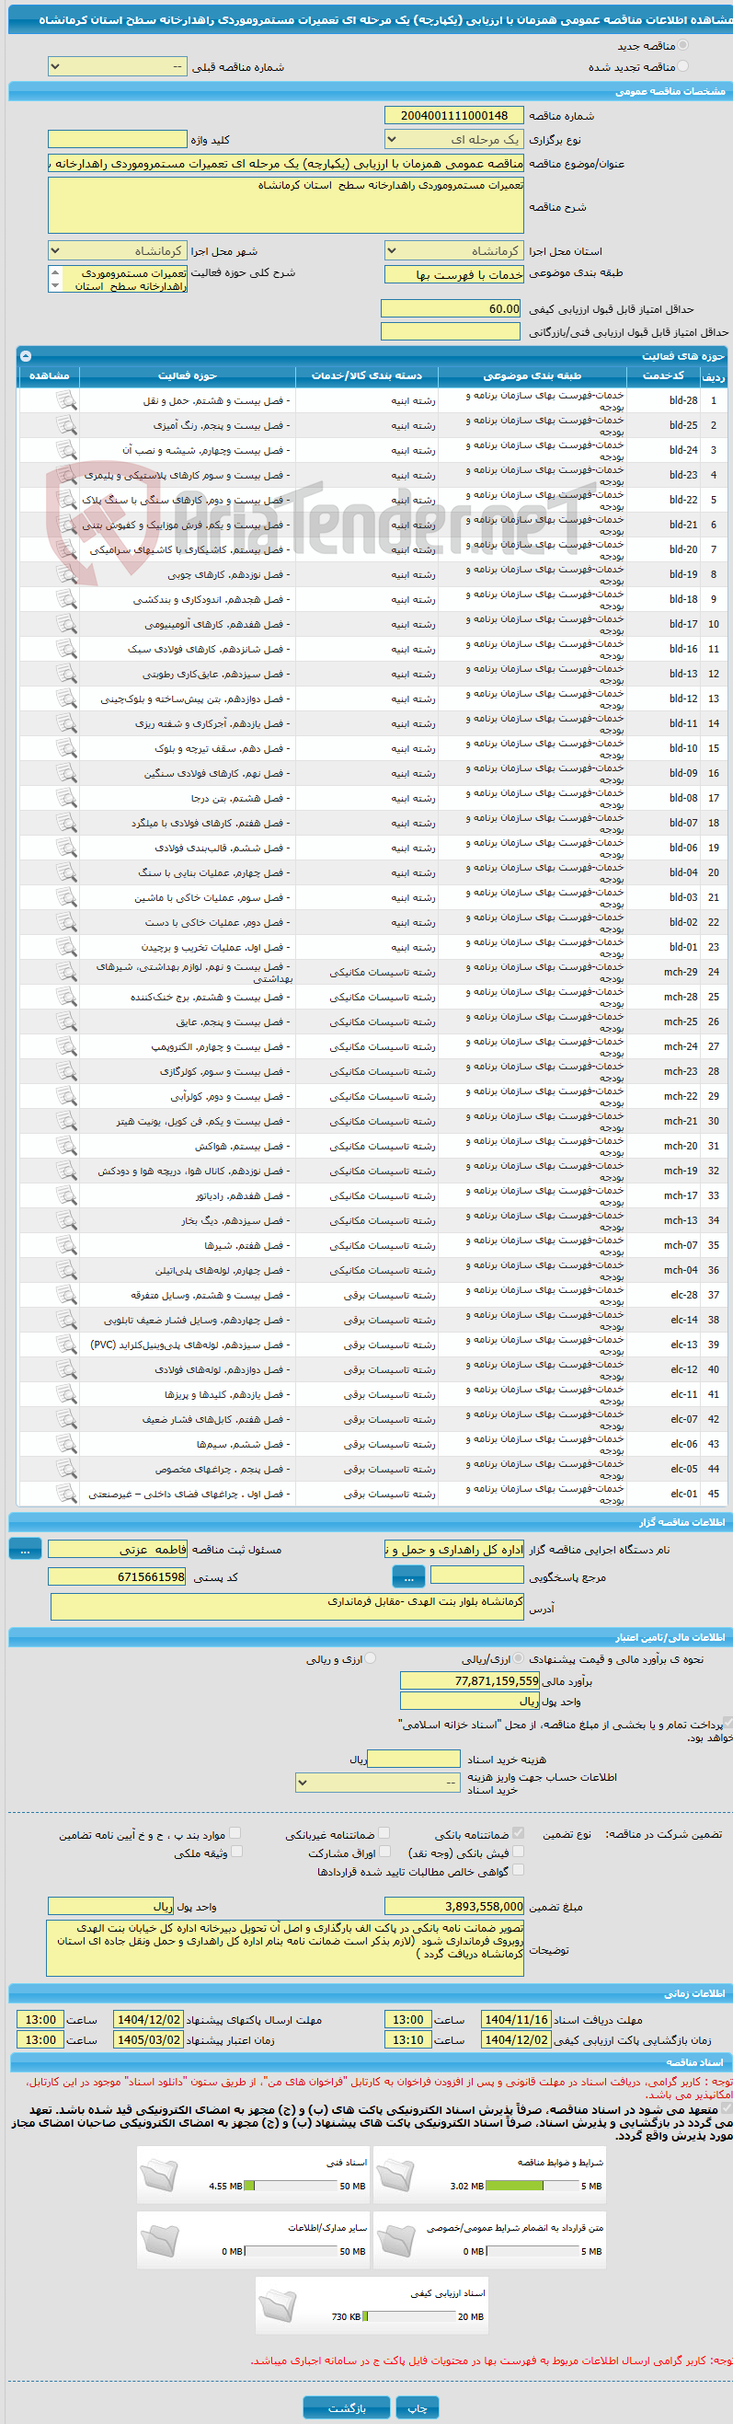Click the شرایط و ضوابط مناقصه size bar
The width and height of the screenshot is (733, 2424).
point(532,2186)
